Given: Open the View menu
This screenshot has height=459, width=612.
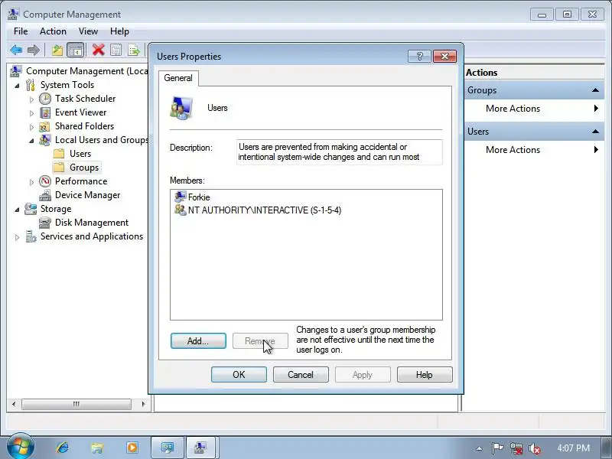Looking at the screenshot, I should [88, 31].
